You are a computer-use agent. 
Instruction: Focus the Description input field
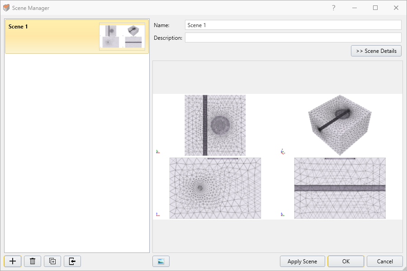[x=293, y=37]
